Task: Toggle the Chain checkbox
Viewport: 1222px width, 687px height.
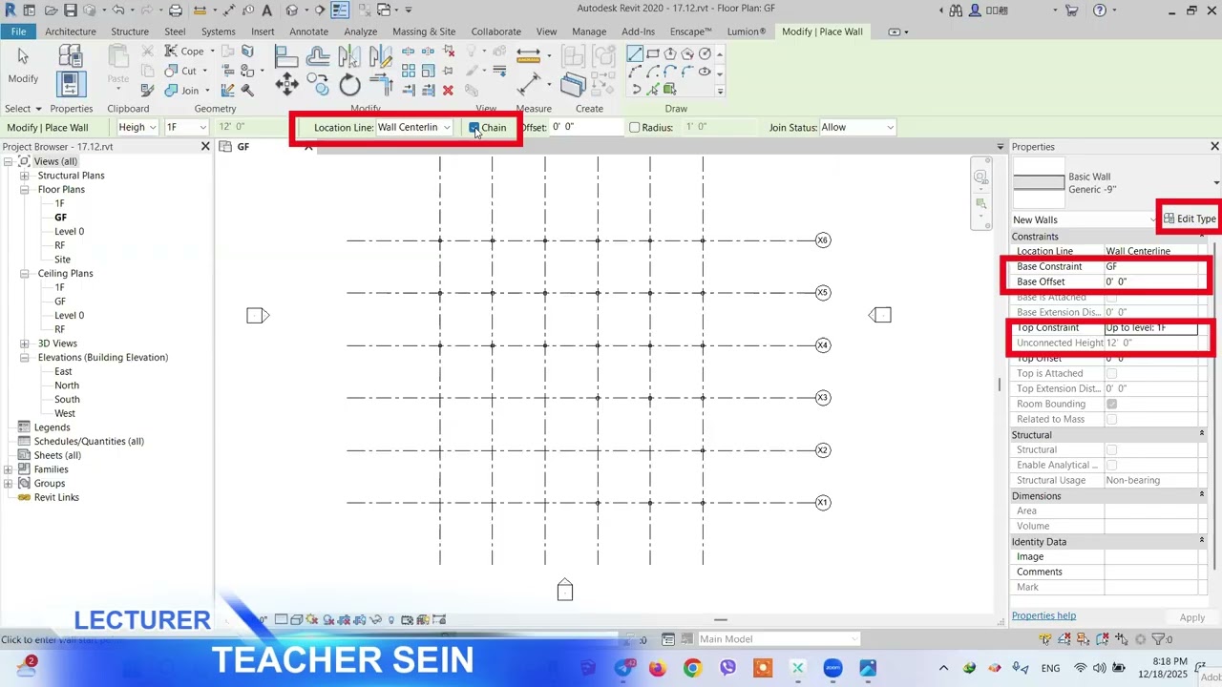Action: click(474, 128)
